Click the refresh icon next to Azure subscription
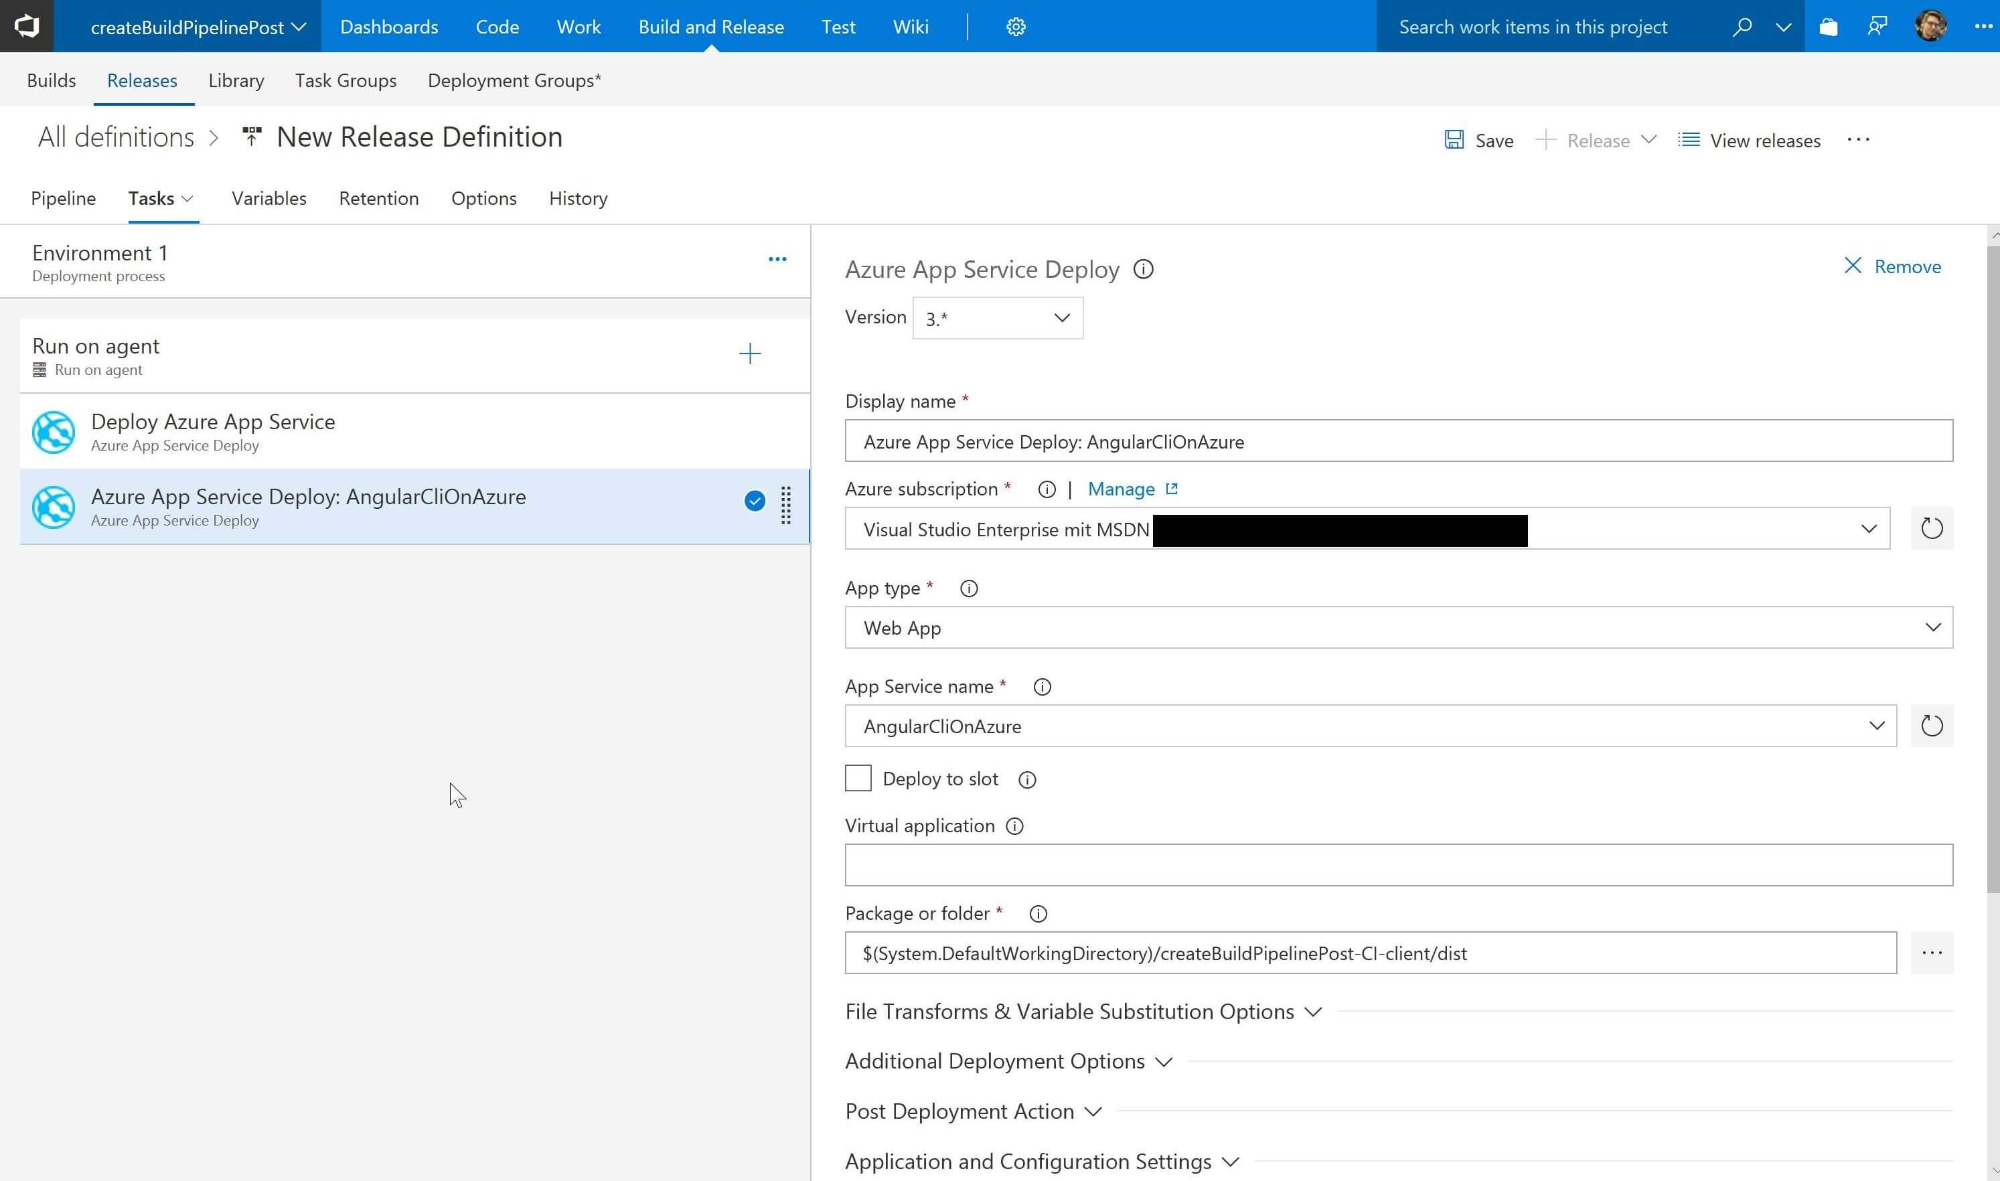The height and width of the screenshot is (1181, 2000). pyautogui.click(x=1931, y=528)
